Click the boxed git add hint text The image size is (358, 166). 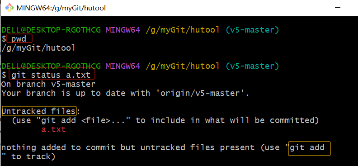click(309, 148)
